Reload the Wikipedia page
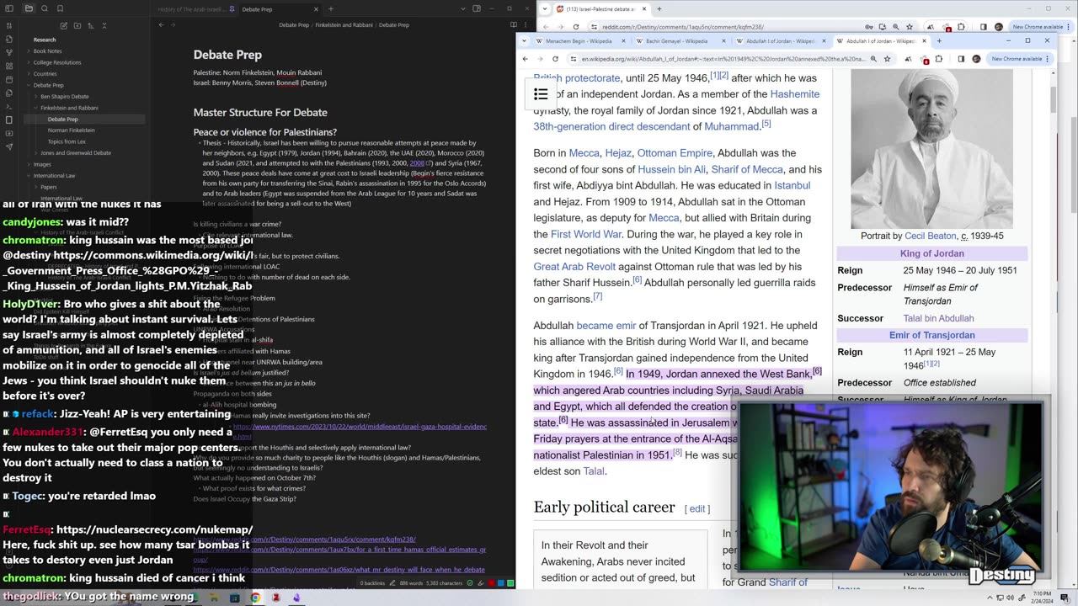The height and width of the screenshot is (606, 1078). [555, 59]
